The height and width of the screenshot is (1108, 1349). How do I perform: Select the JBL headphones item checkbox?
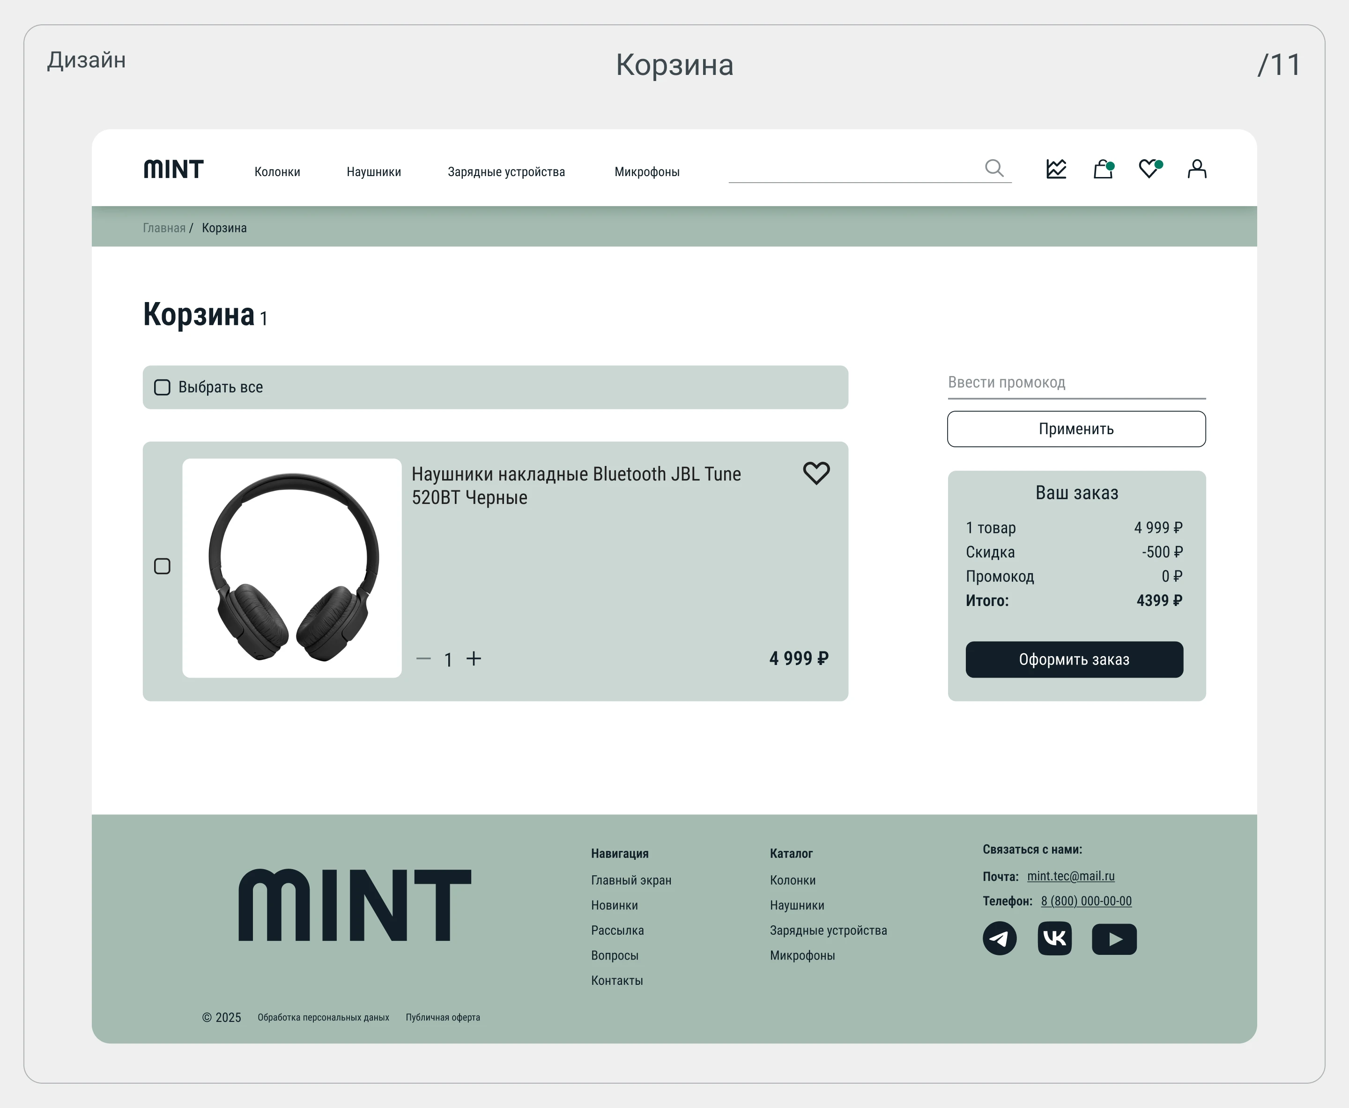pos(162,566)
